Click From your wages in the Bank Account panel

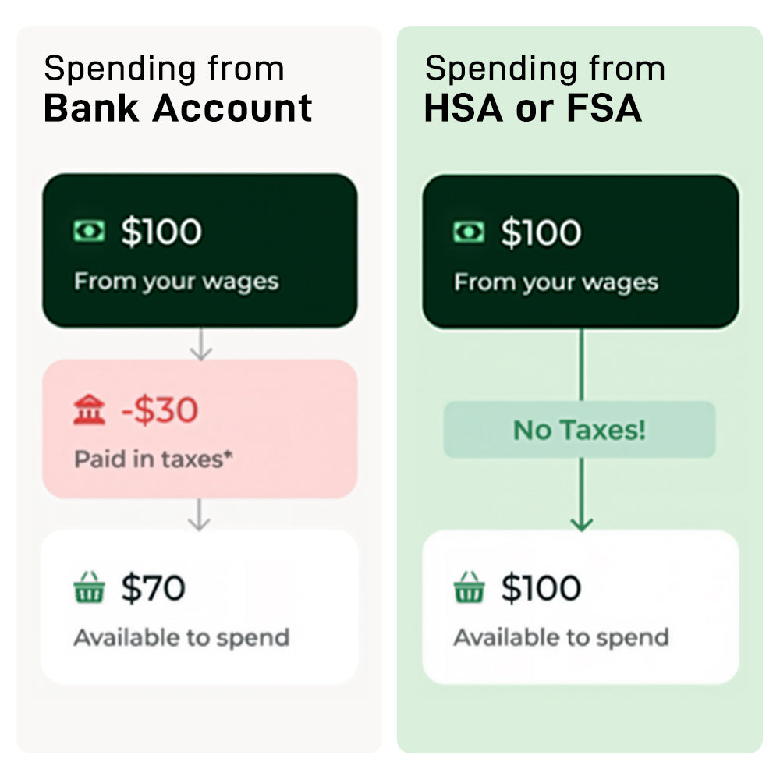pos(176,281)
